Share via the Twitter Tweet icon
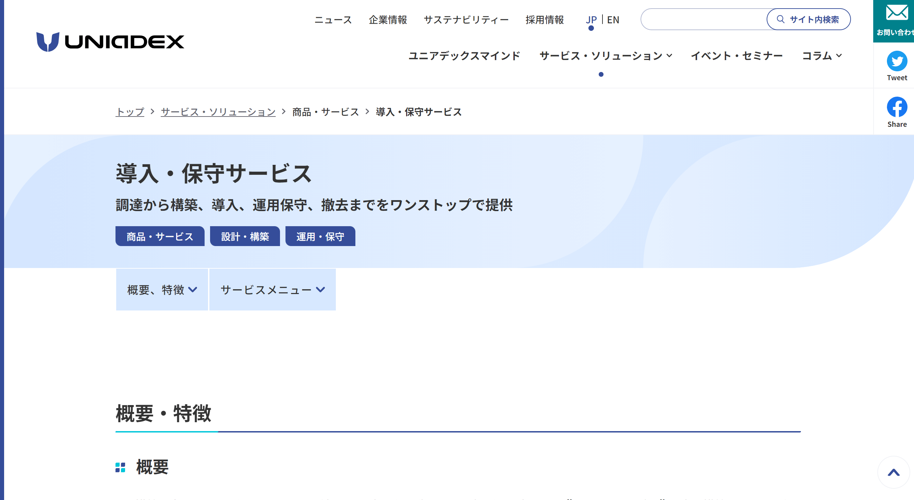Screen dimensions: 914x500 pyautogui.click(x=897, y=61)
